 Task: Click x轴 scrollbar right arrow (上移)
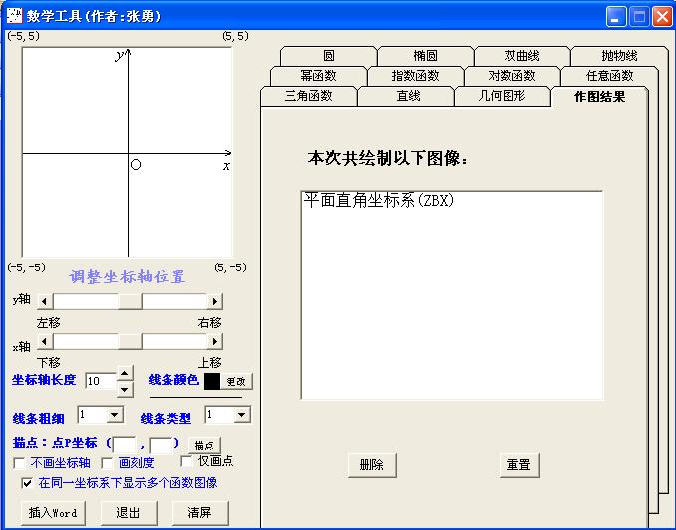pos(214,341)
